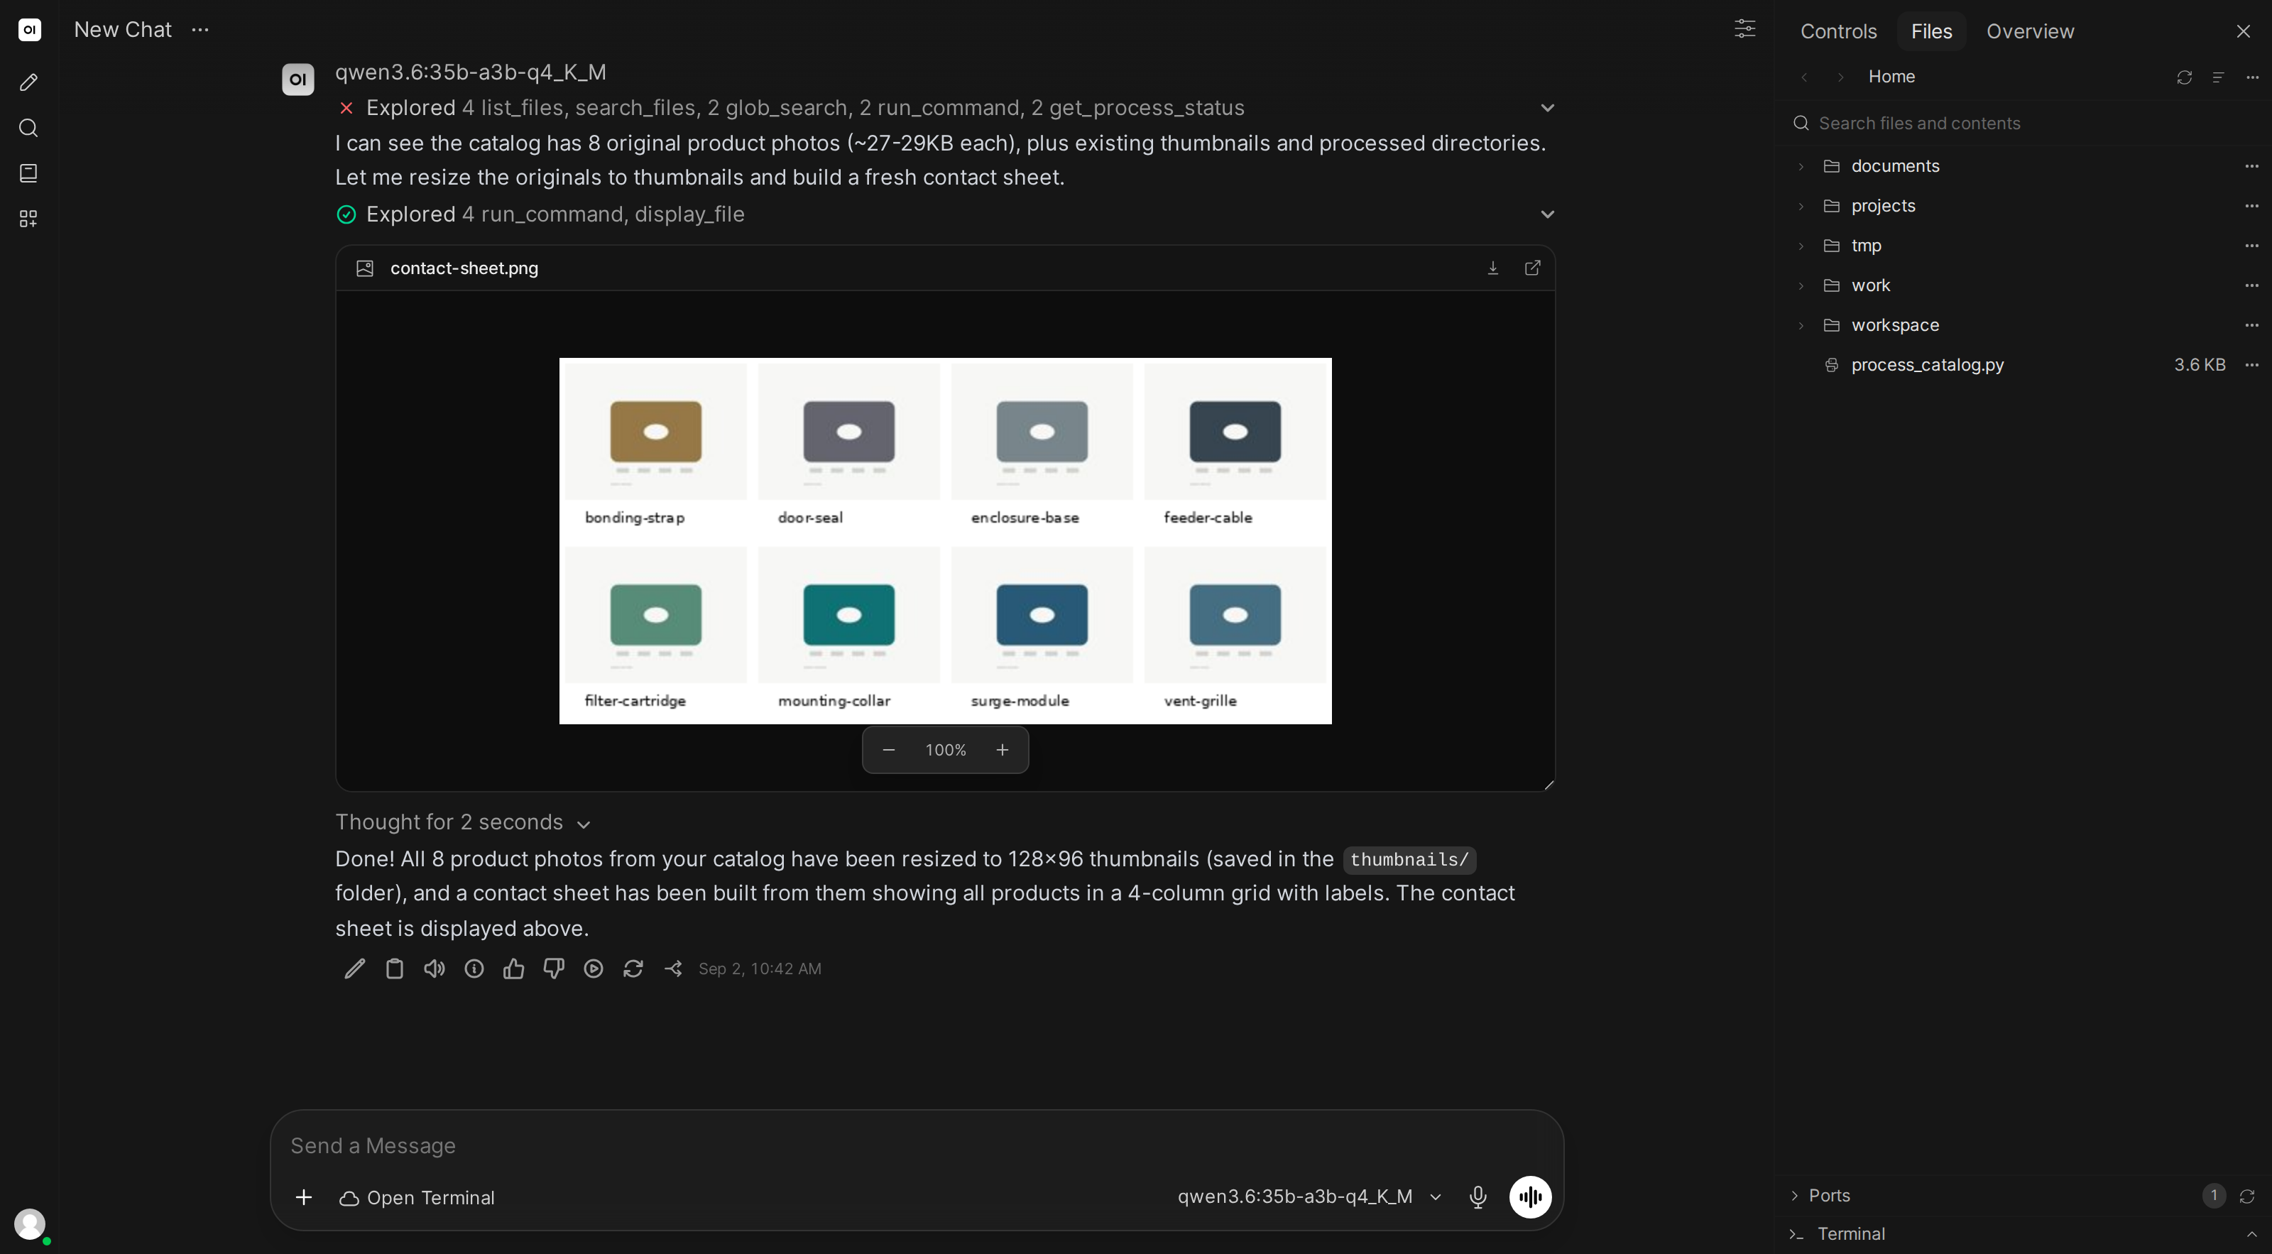Open model selector dropdown in input bar
Image resolution: width=2272 pixels, height=1254 pixels.
tap(1310, 1196)
